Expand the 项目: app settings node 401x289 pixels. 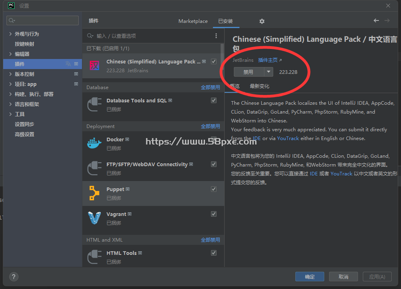10,84
